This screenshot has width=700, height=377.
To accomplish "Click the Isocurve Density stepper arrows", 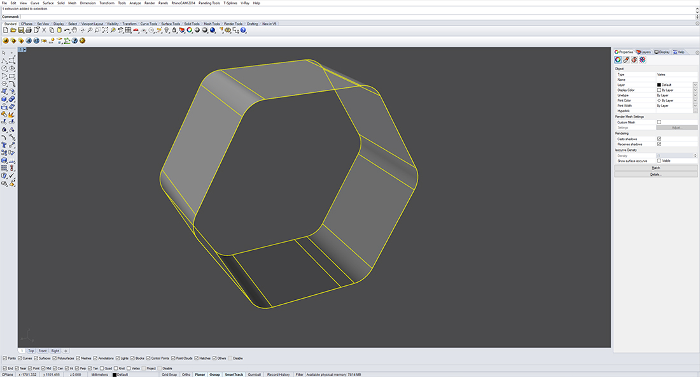I will pyautogui.click(x=695, y=155).
